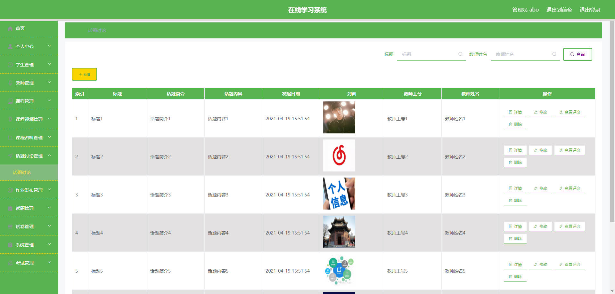Viewport: 615px width, 294px height.
Task: Click the yellow 新增 add button
Action: [x=84, y=74]
